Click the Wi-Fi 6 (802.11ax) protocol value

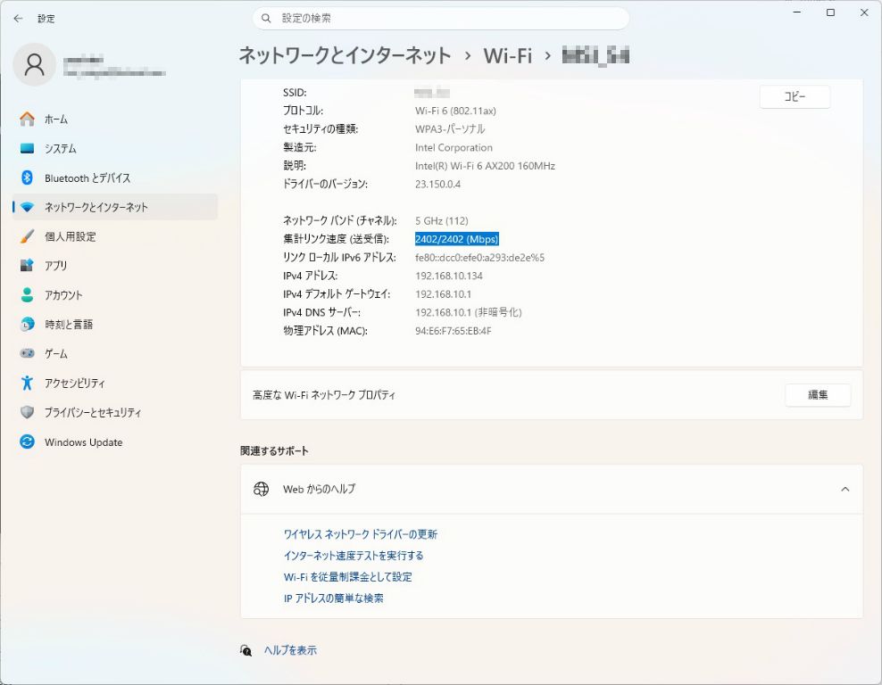455,111
